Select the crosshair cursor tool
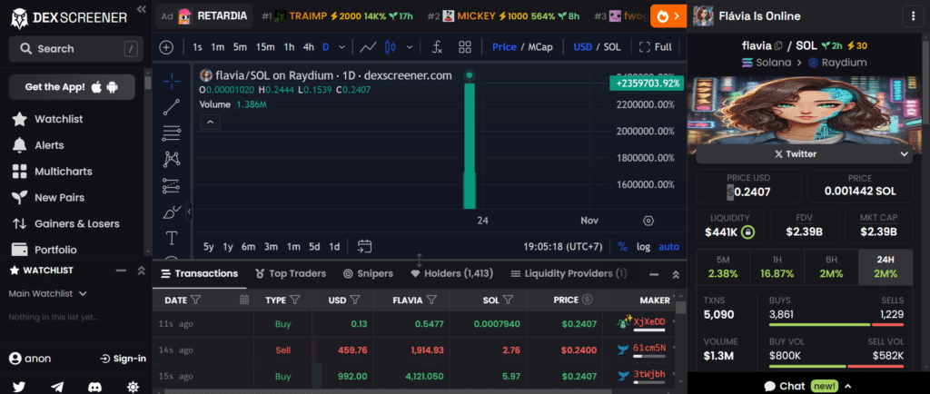The image size is (930, 394). [x=172, y=81]
